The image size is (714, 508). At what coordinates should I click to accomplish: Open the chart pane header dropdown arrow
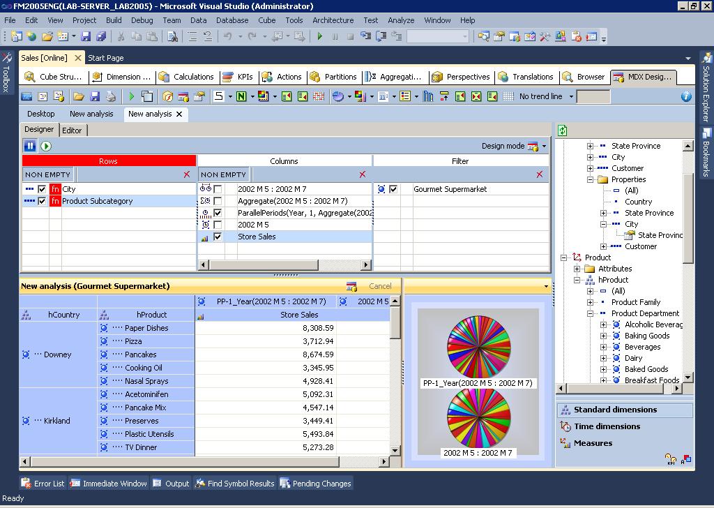(546, 286)
